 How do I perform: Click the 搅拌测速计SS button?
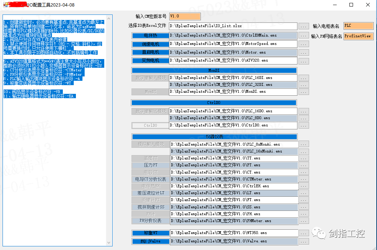coord(150,207)
